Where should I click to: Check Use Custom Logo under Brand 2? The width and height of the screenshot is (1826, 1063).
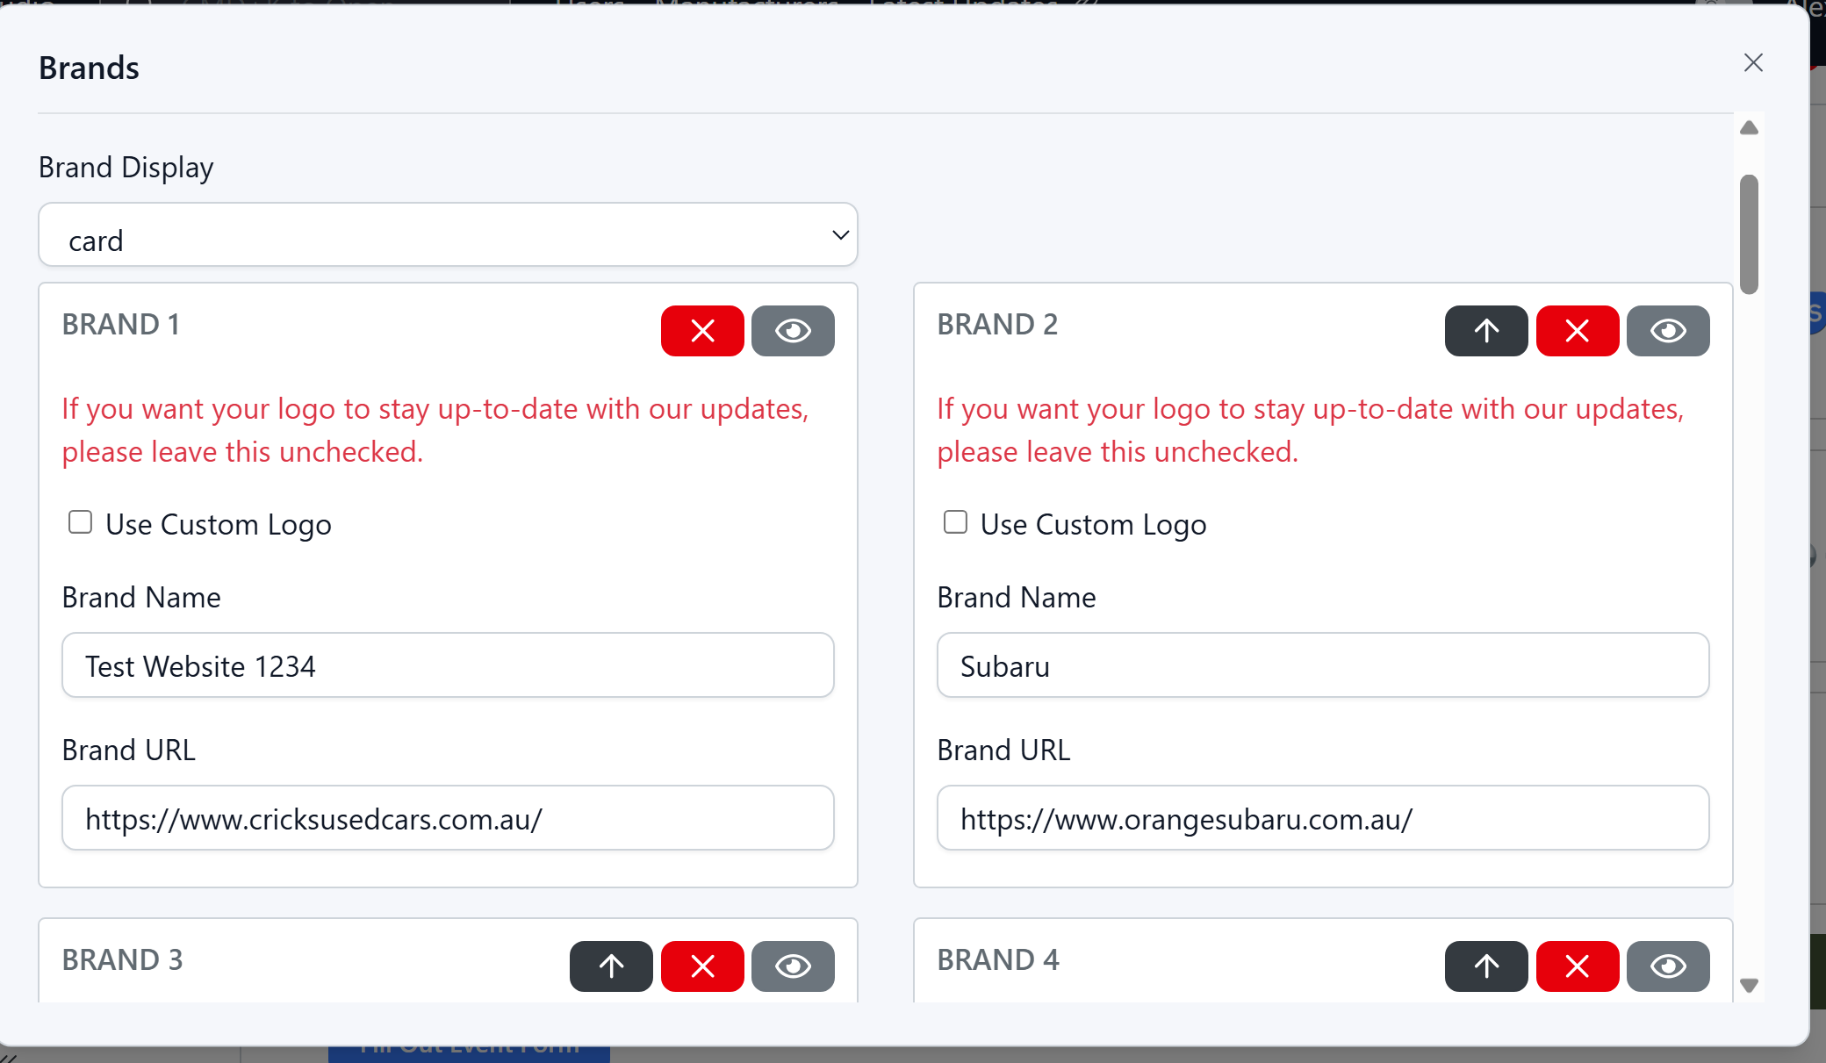click(955, 522)
